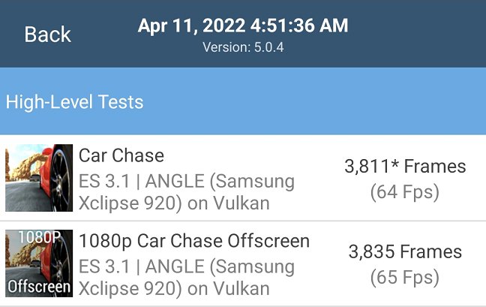486x307 pixels.
Task: Click the 65 Fps score
Action: (405, 277)
